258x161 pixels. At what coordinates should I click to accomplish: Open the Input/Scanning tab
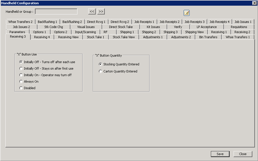(85, 32)
